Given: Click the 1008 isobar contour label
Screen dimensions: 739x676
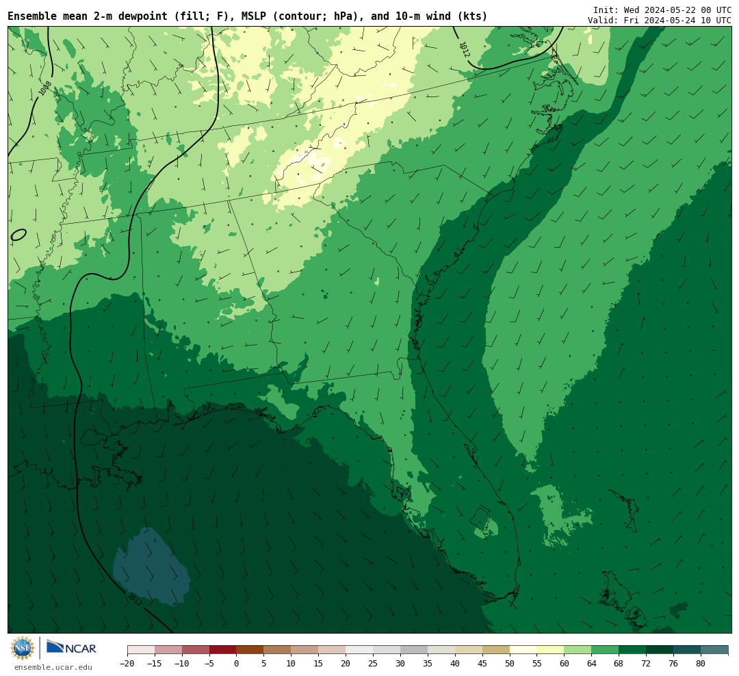Looking at the screenshot, I should pyautogui.click(x=45, y=89).
